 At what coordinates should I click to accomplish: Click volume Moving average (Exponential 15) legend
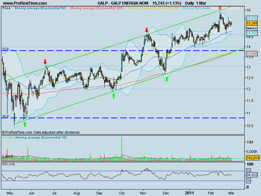point(41,138)
